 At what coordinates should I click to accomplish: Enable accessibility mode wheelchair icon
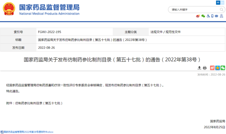click(208, 16)
